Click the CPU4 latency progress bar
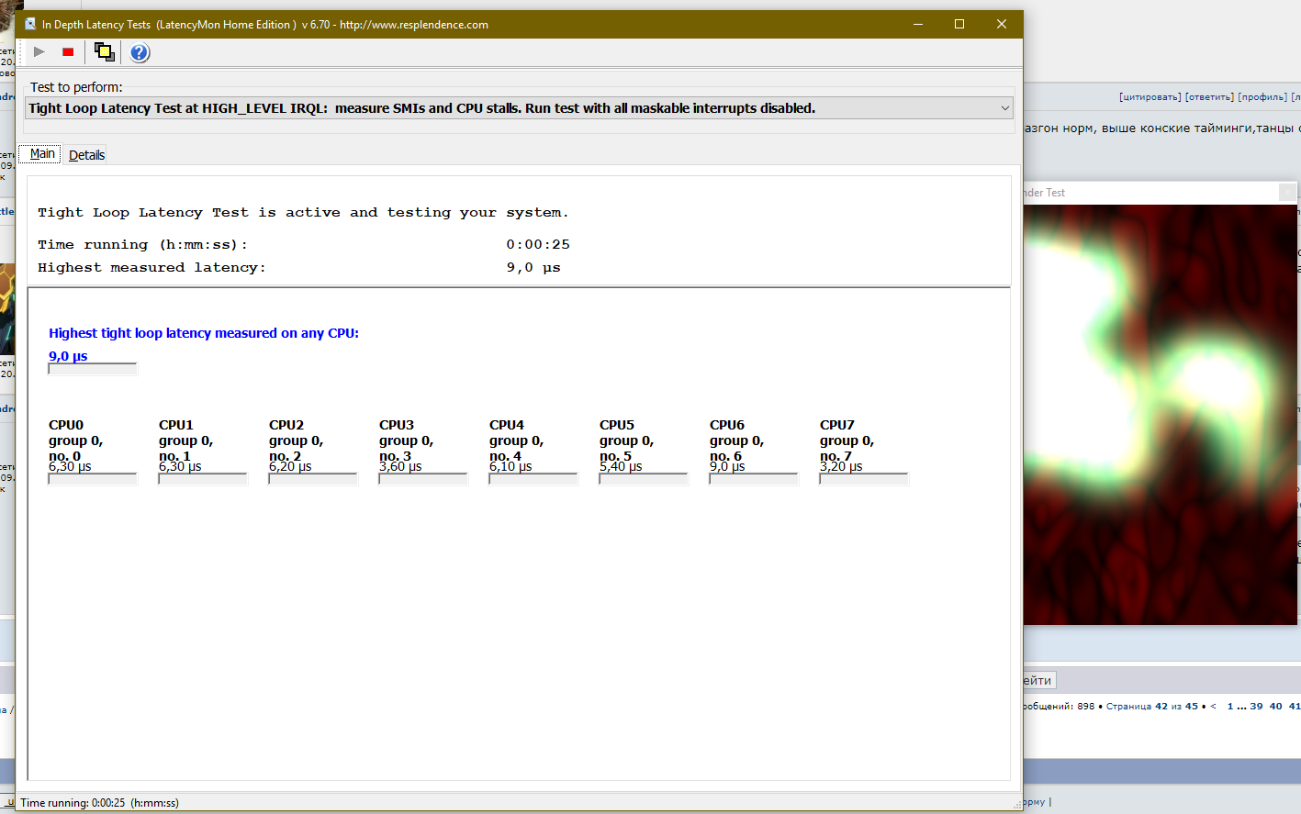The image size is (1301, 814). [533, 479]
